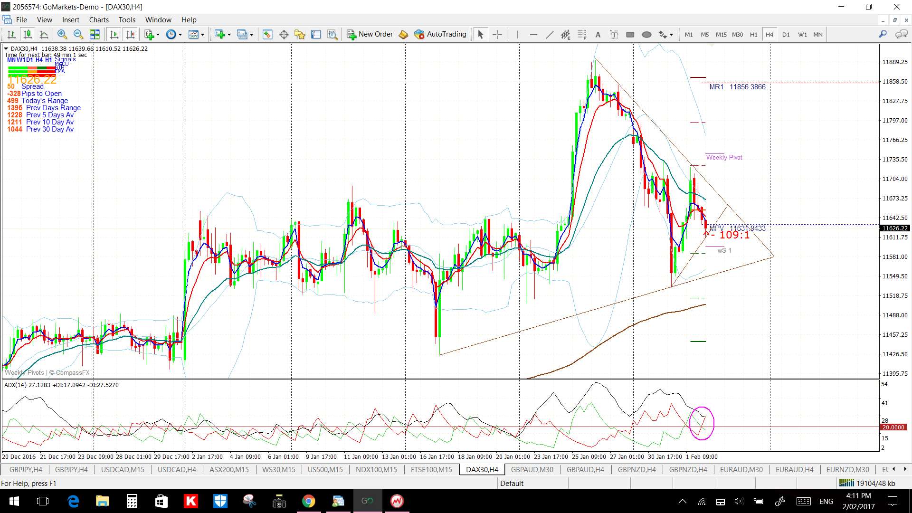
Task: Open Google Chrome from the taskbar
Action: coord(308,501)
